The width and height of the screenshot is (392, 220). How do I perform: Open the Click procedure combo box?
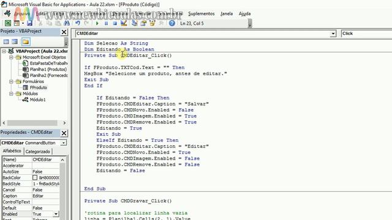click(366, 34)
